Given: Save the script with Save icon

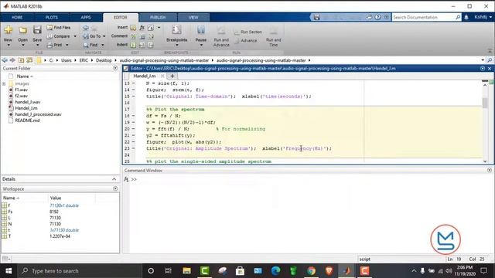Looking at the screenshot, I should (37, 30).
